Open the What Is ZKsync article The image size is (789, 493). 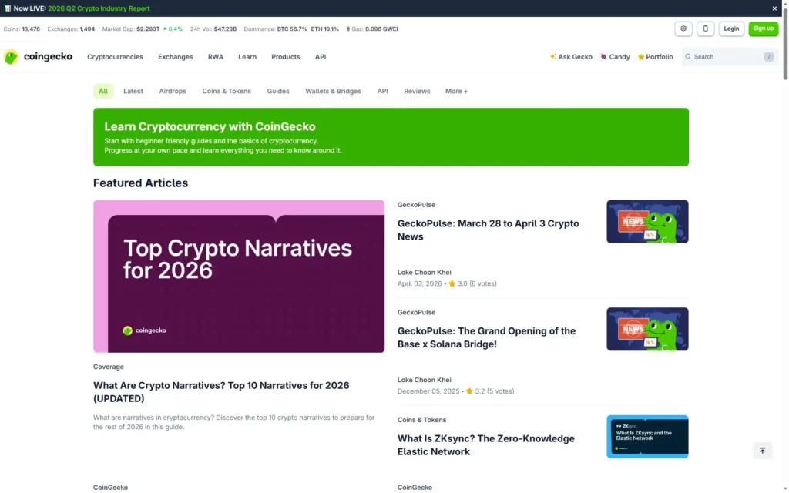486,445
